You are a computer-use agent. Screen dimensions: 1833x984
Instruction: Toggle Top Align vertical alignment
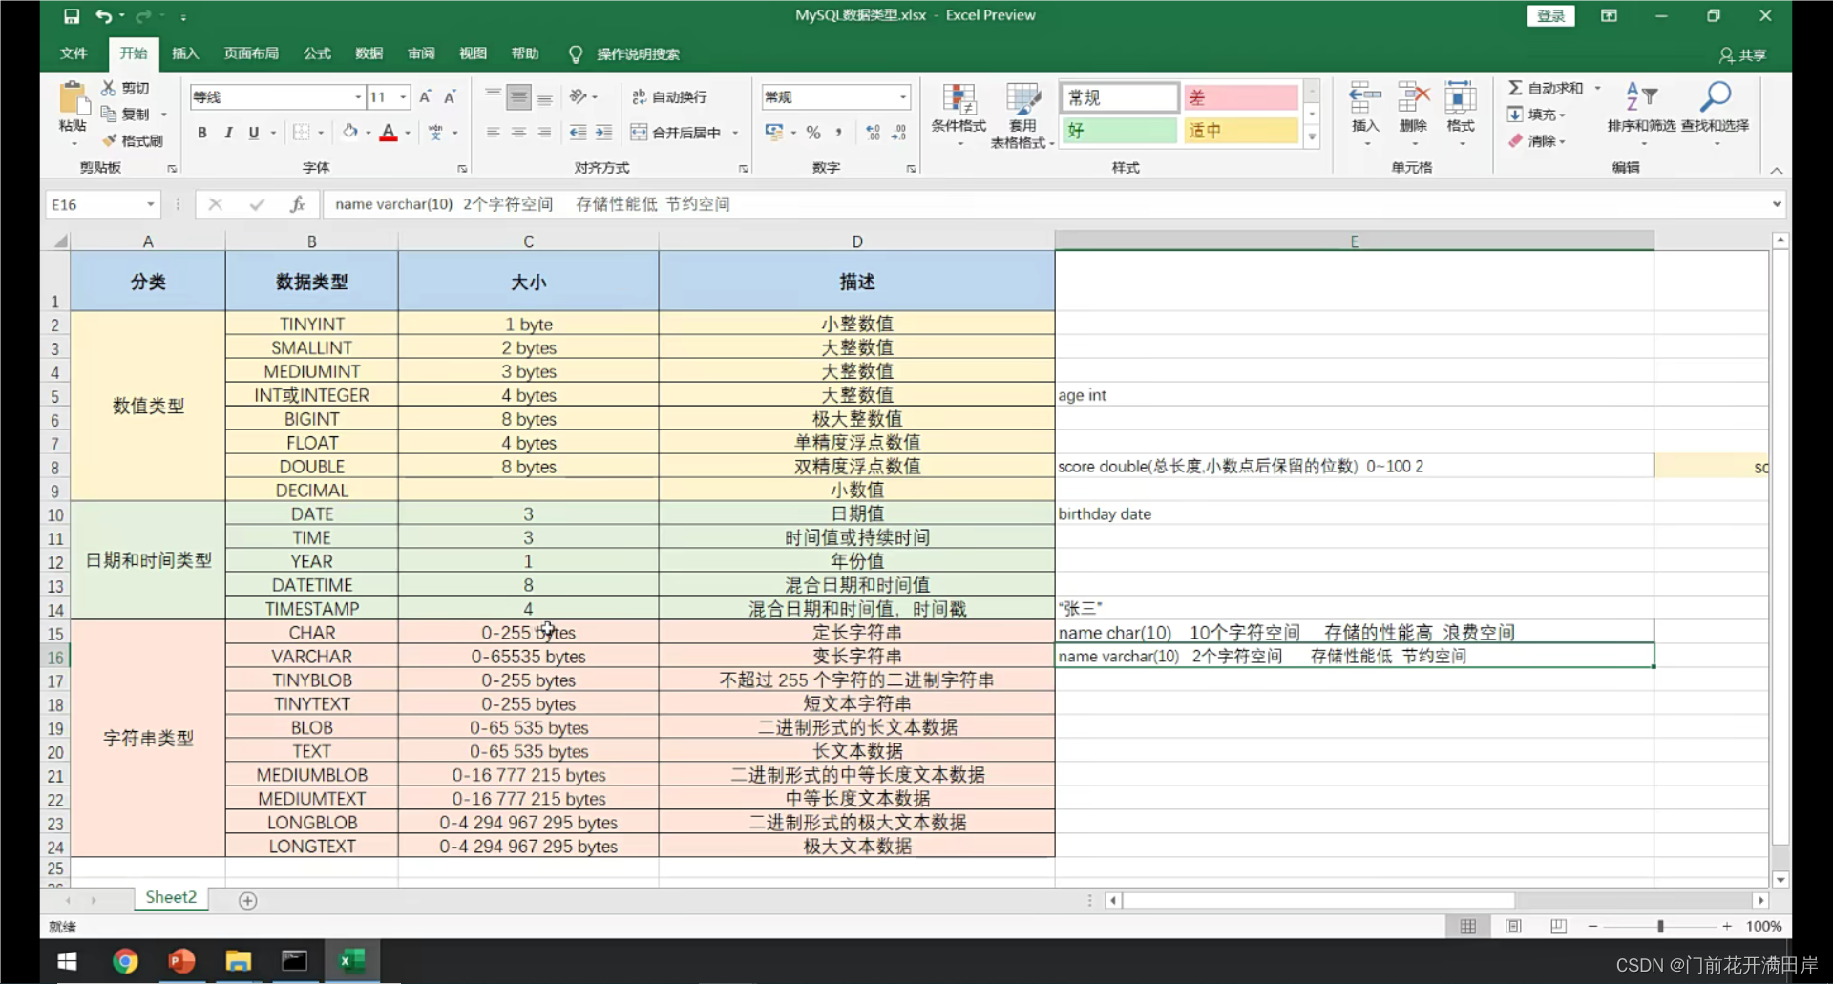point(493,96)
